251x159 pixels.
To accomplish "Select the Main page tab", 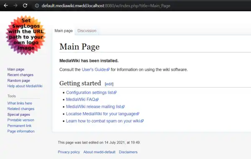I will [64, 31].
